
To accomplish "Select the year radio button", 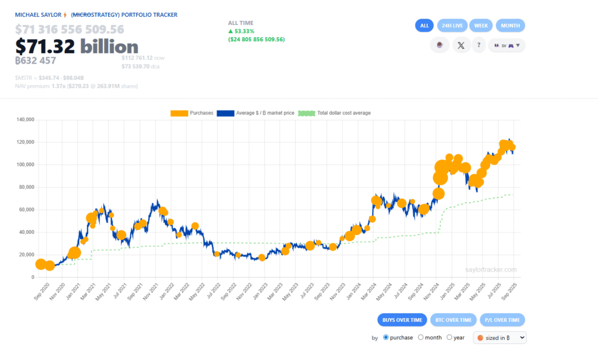I will (449, 337).
